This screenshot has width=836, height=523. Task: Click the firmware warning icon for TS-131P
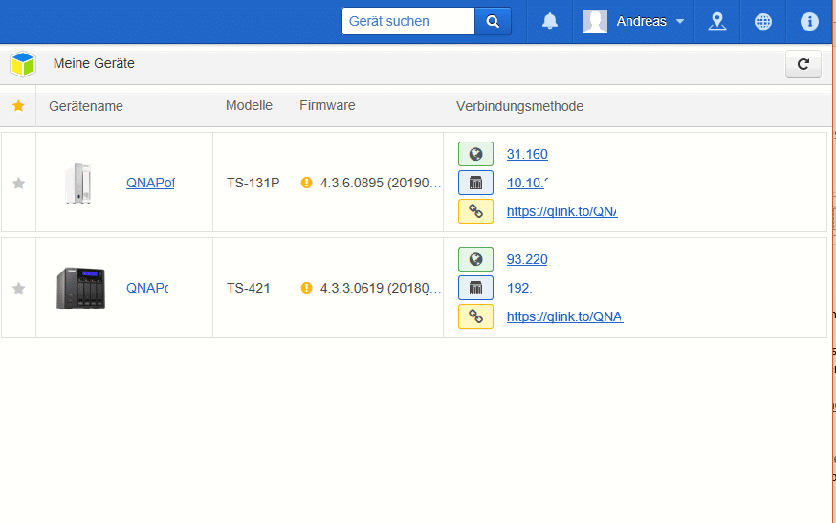pos(307,183)
